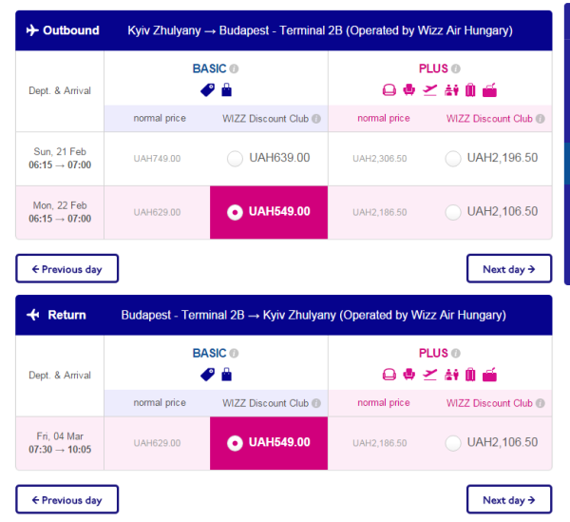Viewport: 570px width, 522px height.
Task: Click the priority passengers icon under Return PLUS
Action: (x=450, y=375)
